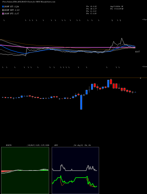Click the 'DOW MT: 1.11' label
147x194 pixels.
[x=12, y=10]
